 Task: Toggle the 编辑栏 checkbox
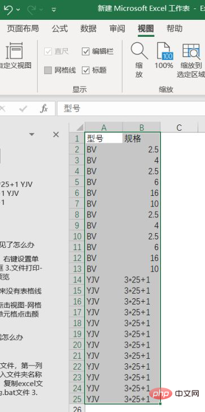coord(86,51)
